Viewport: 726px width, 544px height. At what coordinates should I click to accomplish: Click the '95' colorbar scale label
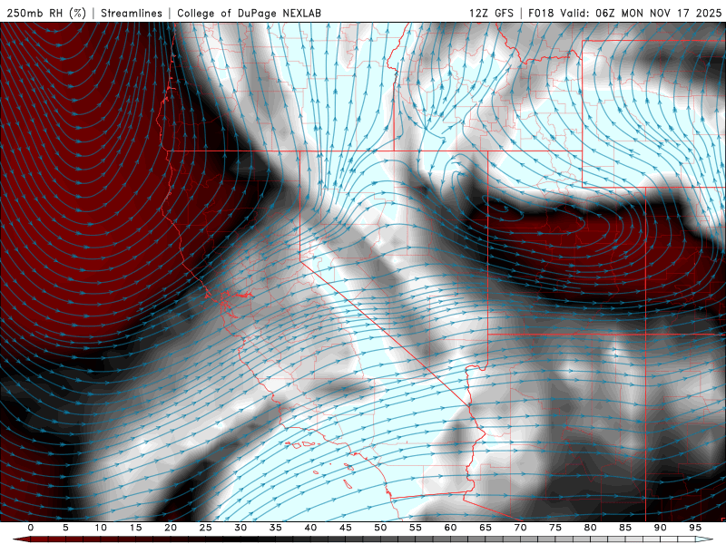695,528
